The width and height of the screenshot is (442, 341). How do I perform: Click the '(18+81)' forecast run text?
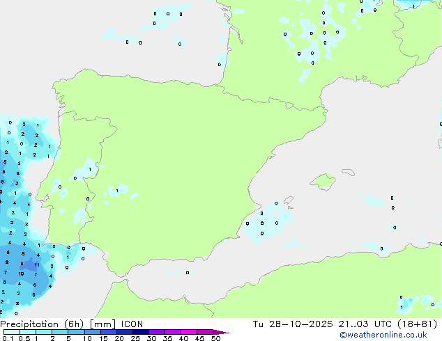pos(417,324)
